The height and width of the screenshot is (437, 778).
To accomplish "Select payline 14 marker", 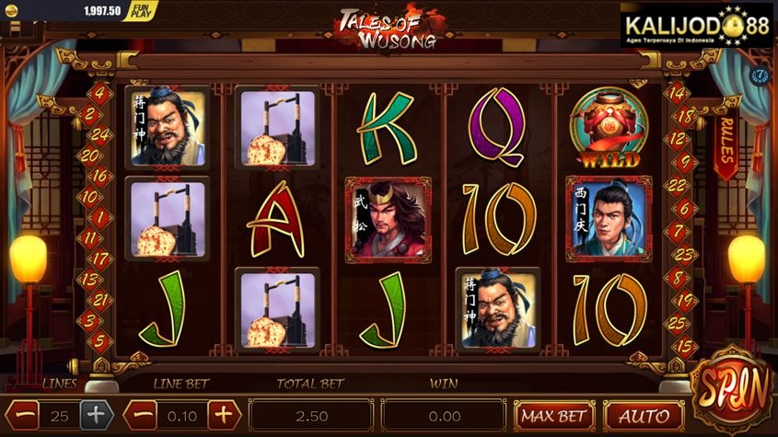I will pos(677,93).
